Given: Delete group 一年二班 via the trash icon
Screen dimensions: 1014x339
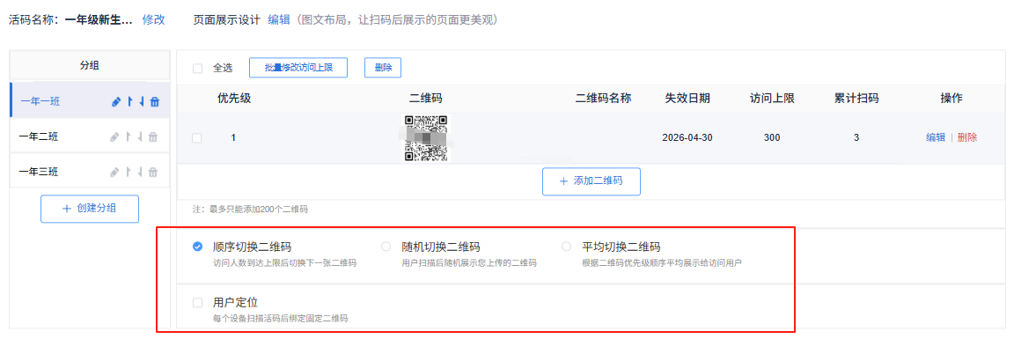Looking at the screenshot, I should 152,136.
